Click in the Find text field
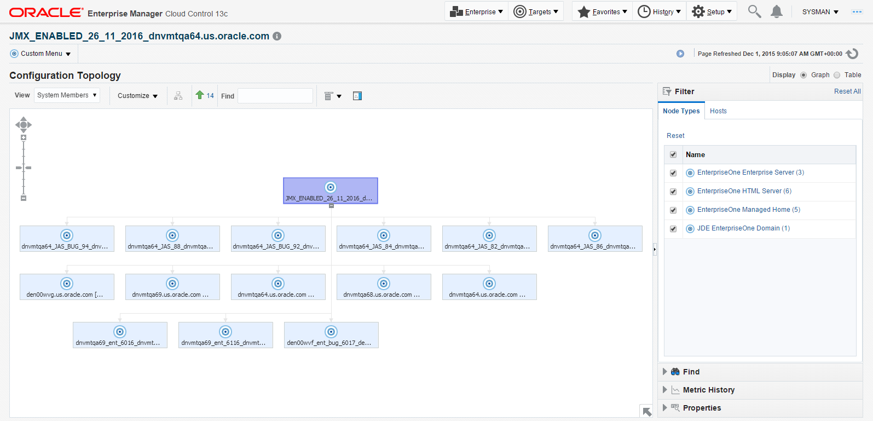Viewport: 873px width, 421px height. click(x=275, y=96)
